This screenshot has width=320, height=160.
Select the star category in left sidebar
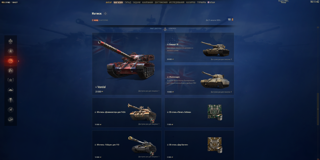pyautogui.click(x=10, y=51)
